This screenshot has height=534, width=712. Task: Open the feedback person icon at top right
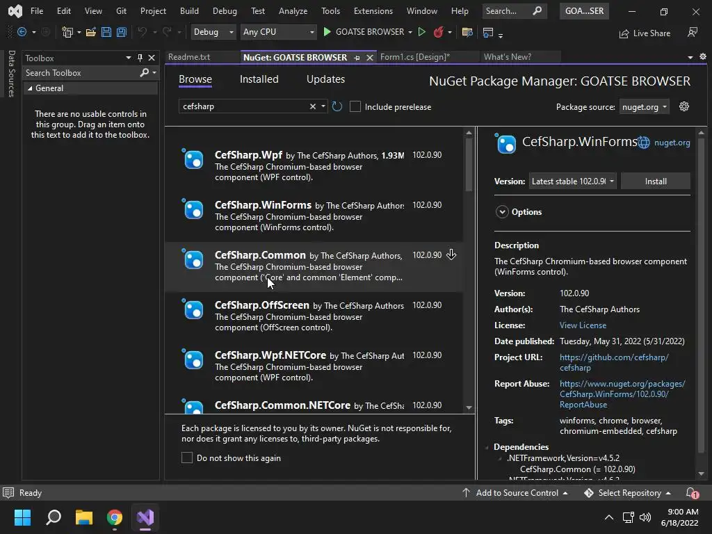point(693,32)
